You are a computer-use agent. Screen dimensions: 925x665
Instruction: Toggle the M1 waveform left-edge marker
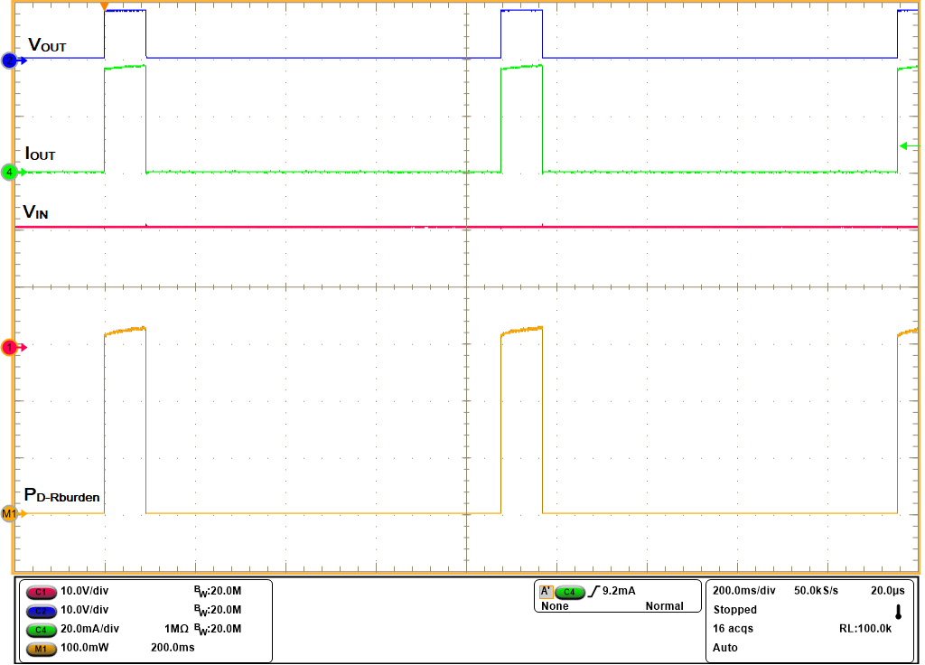[x=8, y=515]
